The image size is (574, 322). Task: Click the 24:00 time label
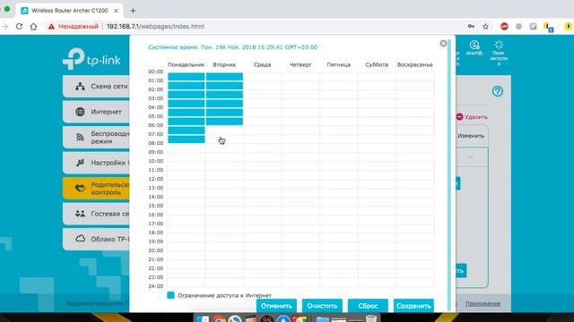coord(155,286)
